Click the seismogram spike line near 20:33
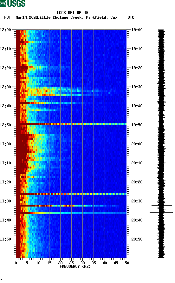Screen dimensions: 175x283 click(x=161, y=205)
